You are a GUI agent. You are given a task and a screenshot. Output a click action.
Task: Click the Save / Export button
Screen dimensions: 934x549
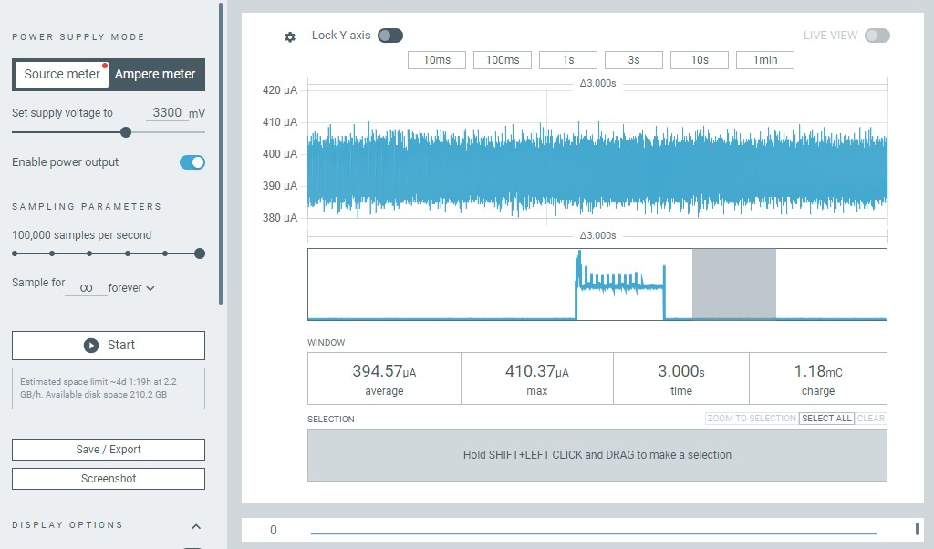109,450
